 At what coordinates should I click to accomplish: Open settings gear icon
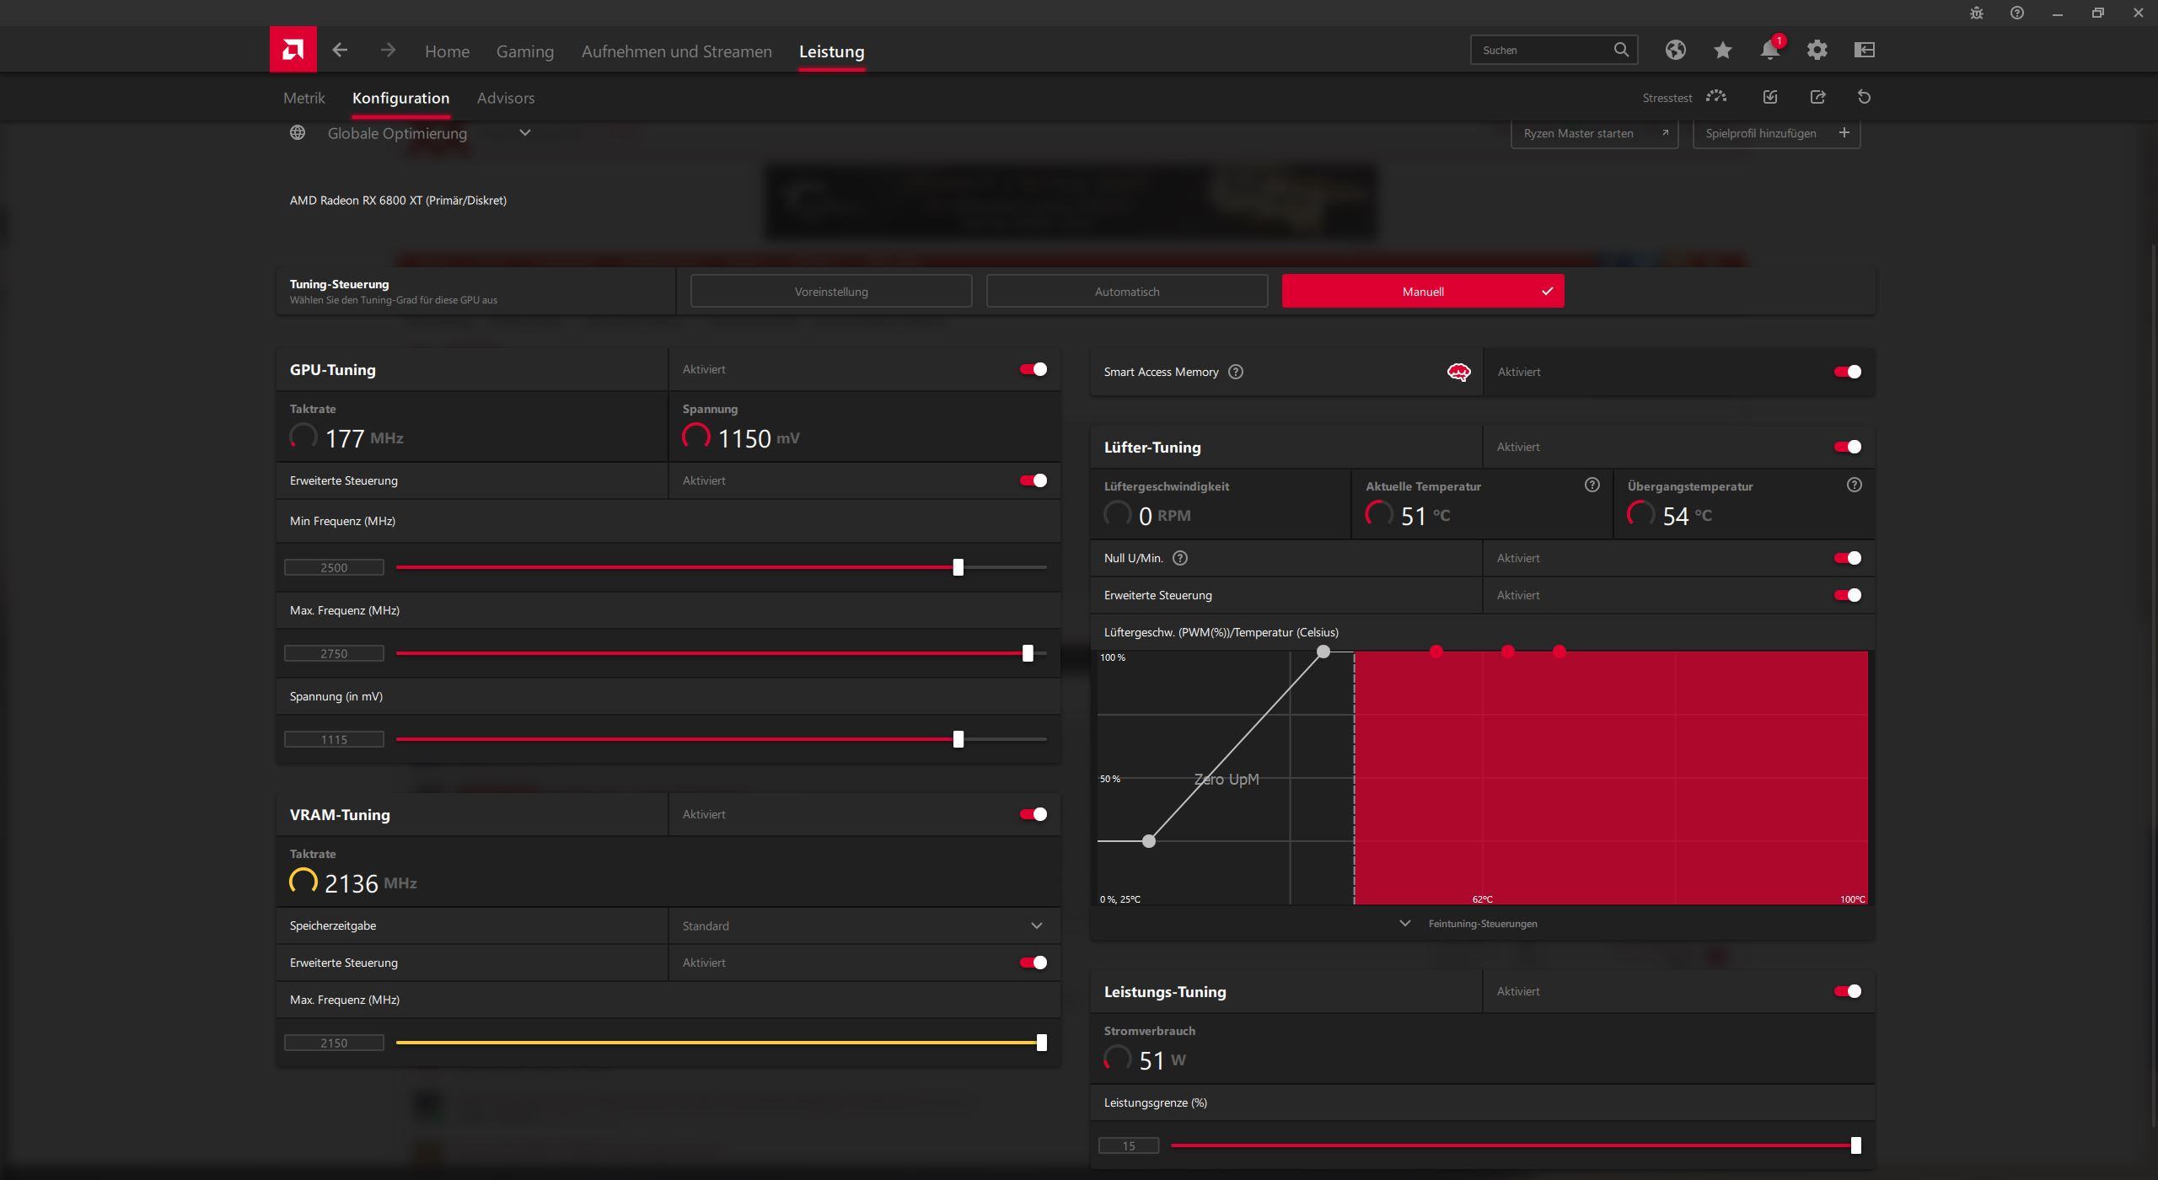click(x=1817, y=50)
